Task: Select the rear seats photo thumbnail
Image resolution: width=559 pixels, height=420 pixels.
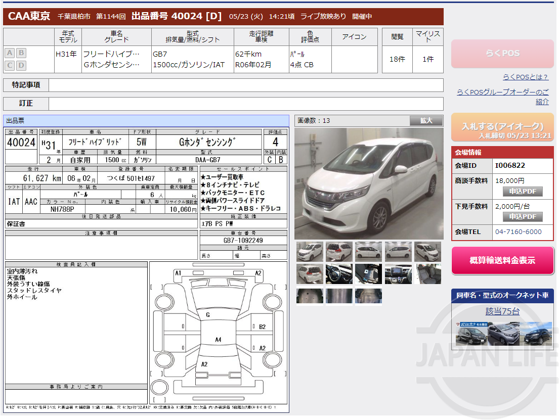Action: (x=427, y=274)
